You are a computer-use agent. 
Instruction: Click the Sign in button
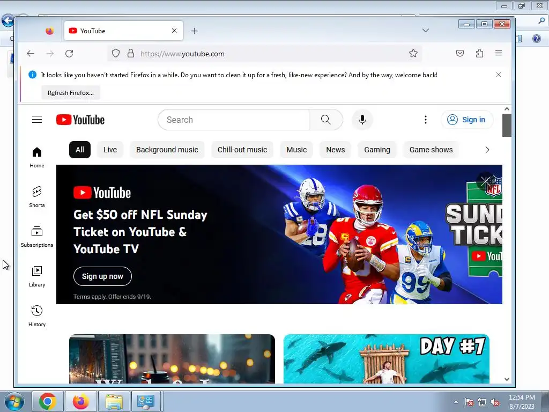467,120
